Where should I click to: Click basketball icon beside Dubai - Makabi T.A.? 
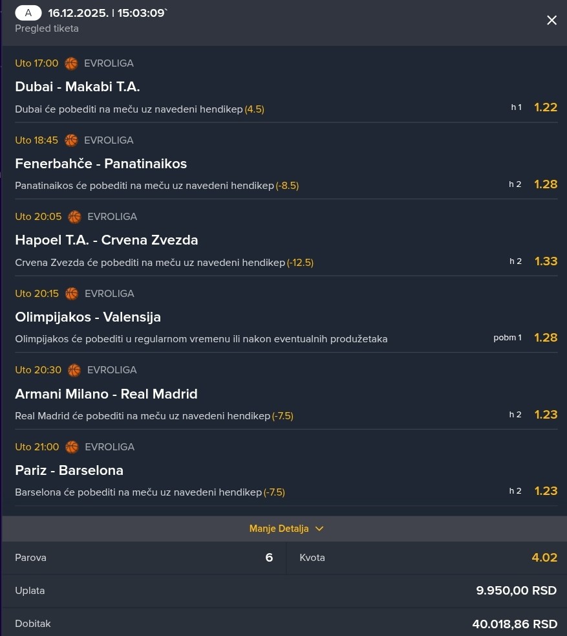pyautogui.click(x=71, y=63)
